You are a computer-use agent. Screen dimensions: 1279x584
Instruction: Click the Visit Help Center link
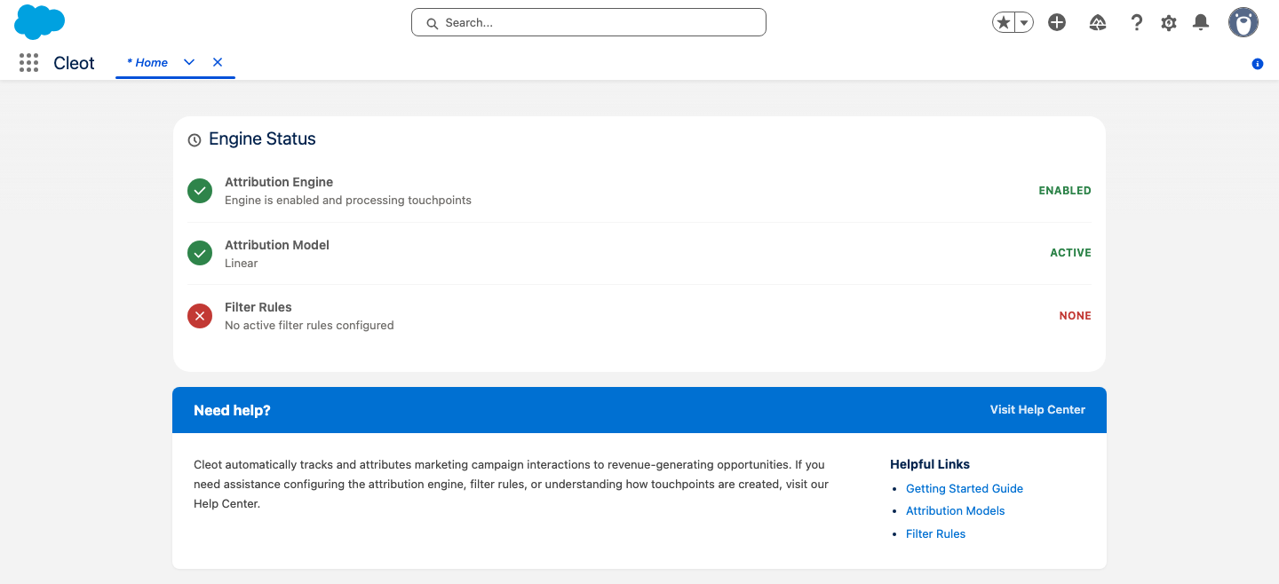[x=1037, y=410]
